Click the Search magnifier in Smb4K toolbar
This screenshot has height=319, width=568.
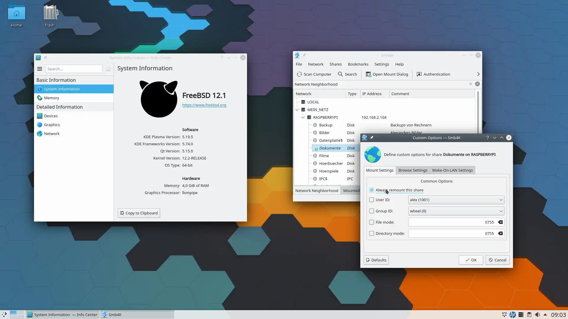click(x=341, y=74)
